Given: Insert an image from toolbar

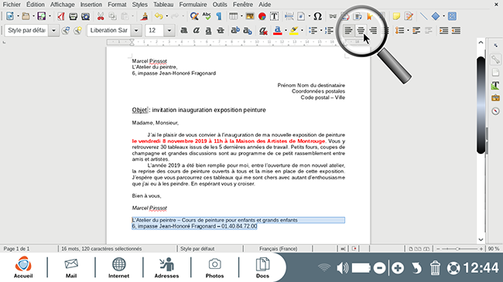Looking at the screenshot, I should [x=250, y=16].
